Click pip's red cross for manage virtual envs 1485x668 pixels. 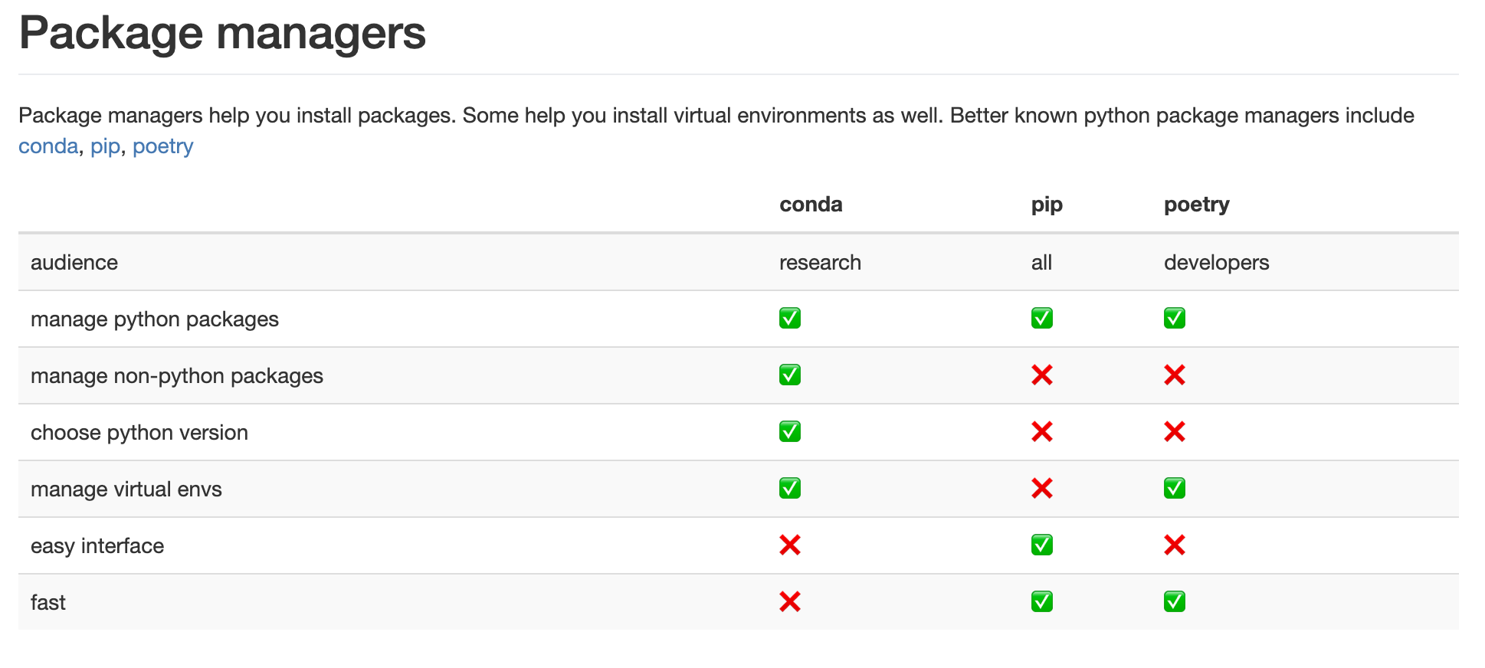coord(1042,488)
